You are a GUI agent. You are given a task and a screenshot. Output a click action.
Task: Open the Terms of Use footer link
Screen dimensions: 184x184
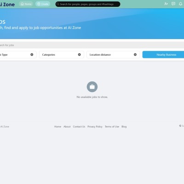coord(112,126)
